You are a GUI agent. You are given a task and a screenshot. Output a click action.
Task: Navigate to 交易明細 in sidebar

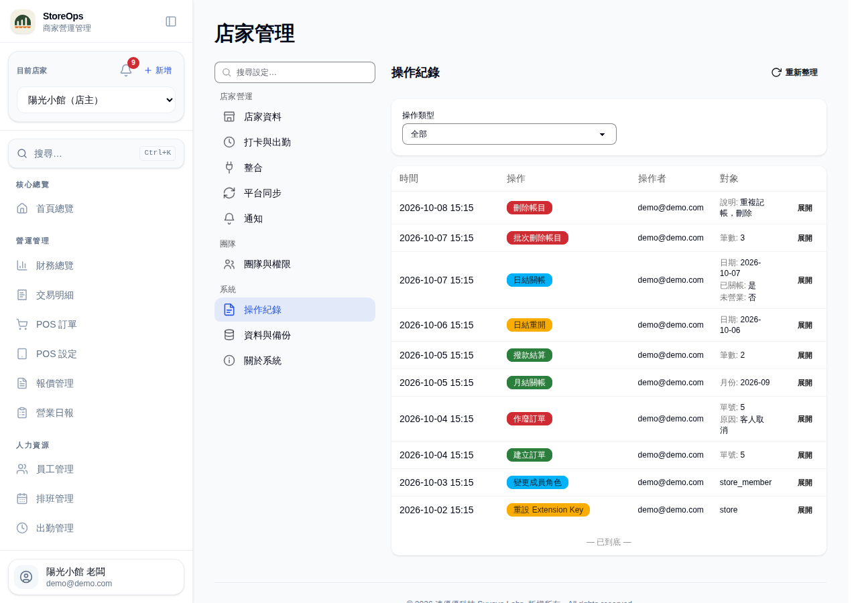(x=96, y=295)
